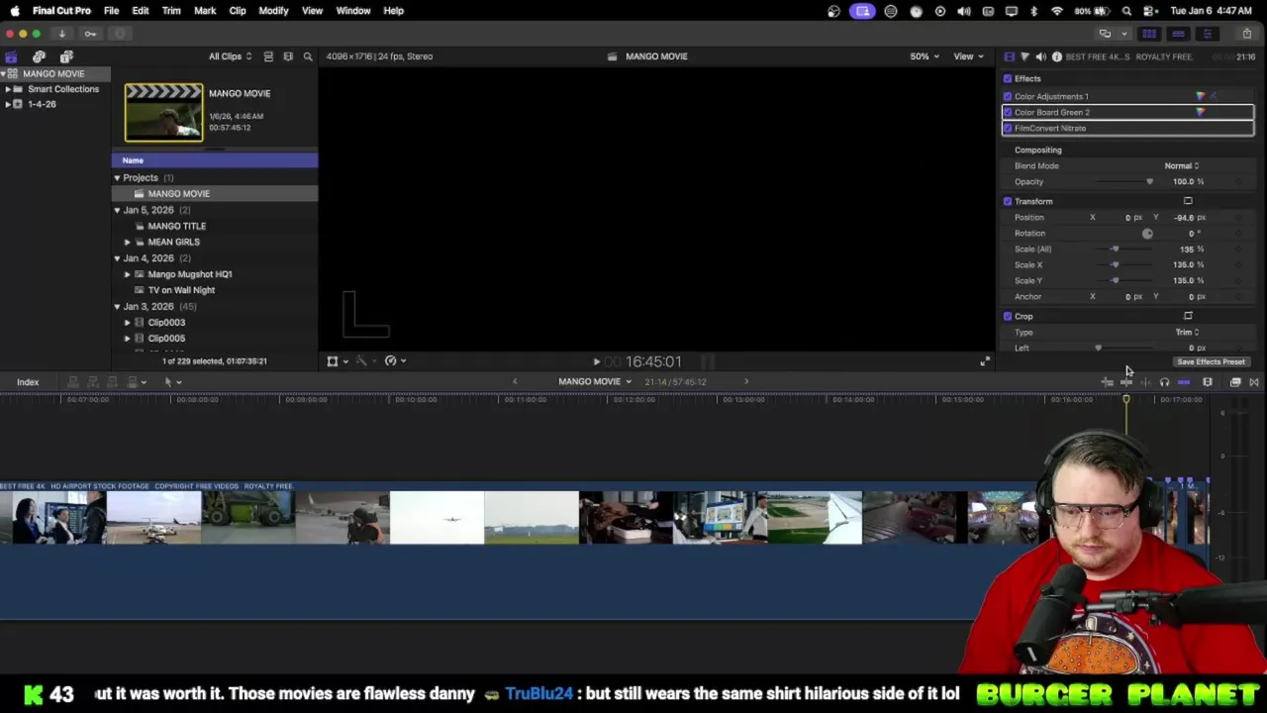Select the MANGO MOVIE browser thumbnail

pos(163,112)
